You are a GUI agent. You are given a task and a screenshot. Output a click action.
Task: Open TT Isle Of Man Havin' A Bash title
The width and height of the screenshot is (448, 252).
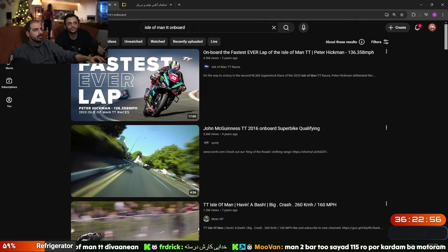click(x=270, y=205)
